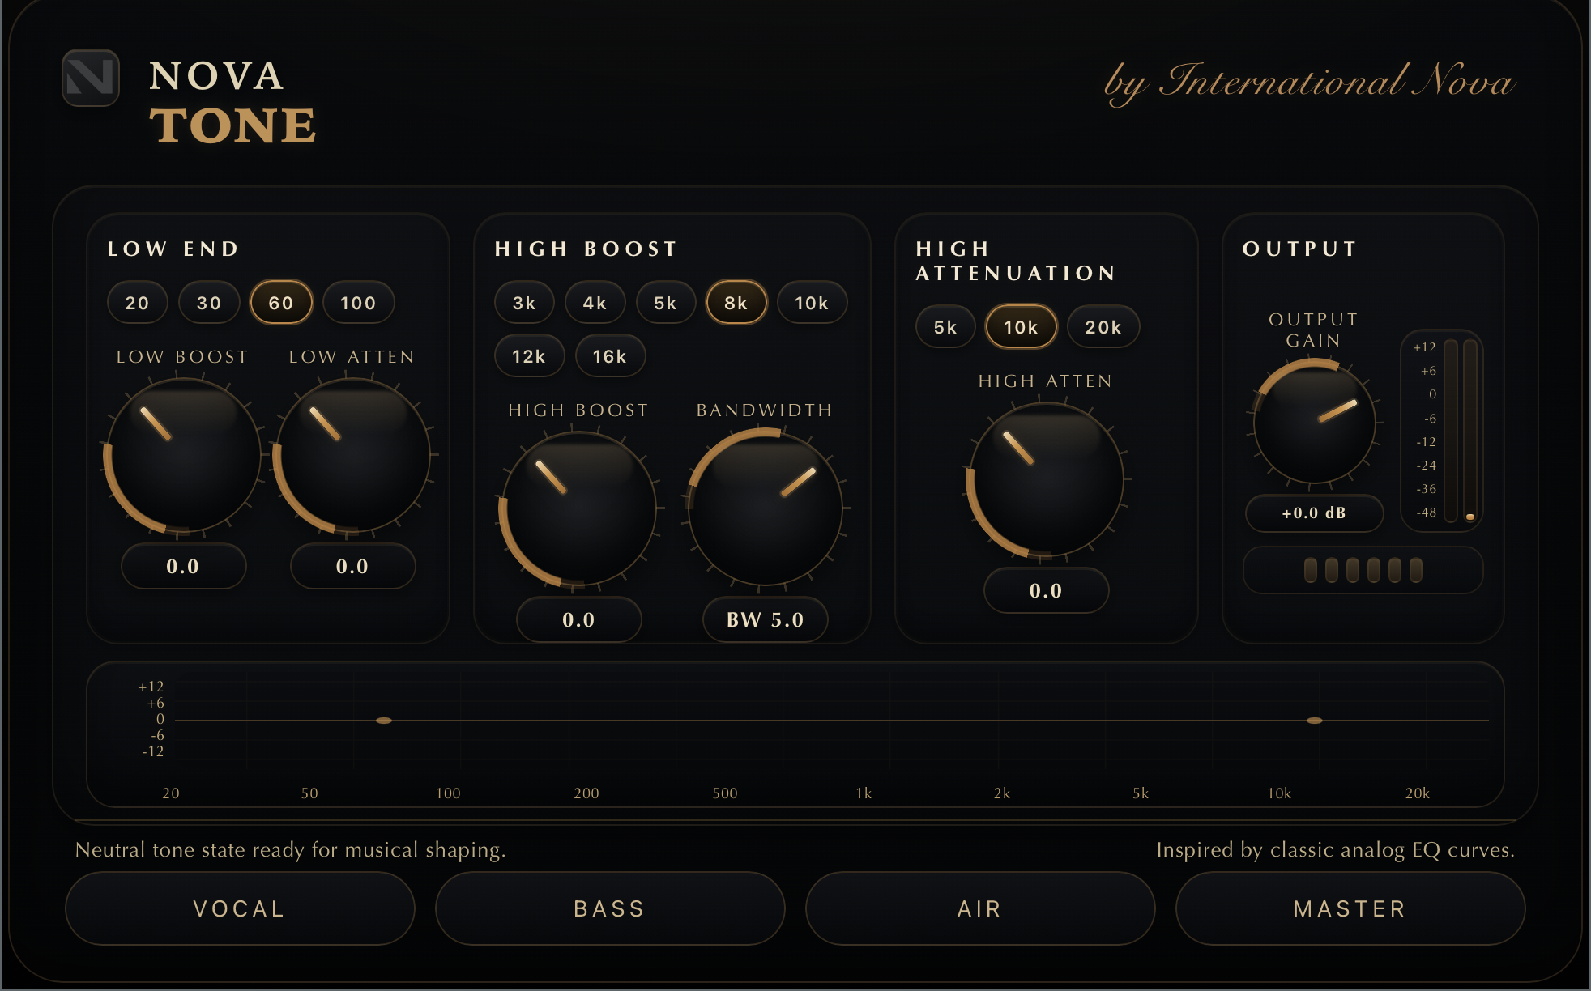The width and height of the screenshot is (1591, 991).
Task: Load the BASS preset
Action: tap(610, 908)
